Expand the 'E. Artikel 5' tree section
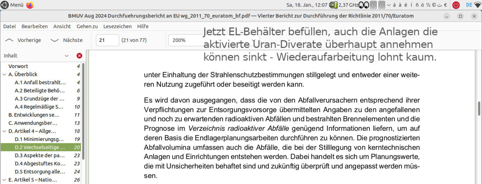The height and width of the screenshot is (184, 482). coord(4,180)
